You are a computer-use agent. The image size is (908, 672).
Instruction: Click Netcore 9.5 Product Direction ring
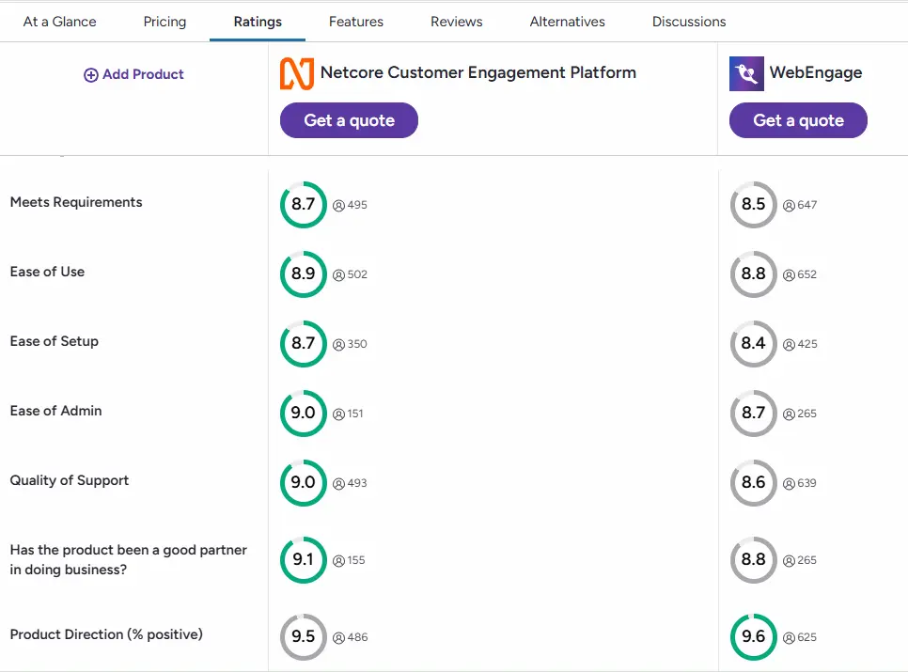(x=304, y=636)
